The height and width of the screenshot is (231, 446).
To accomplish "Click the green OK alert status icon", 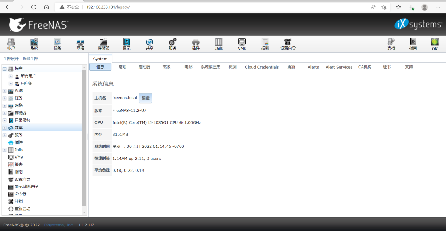I will tap(435, 44).
